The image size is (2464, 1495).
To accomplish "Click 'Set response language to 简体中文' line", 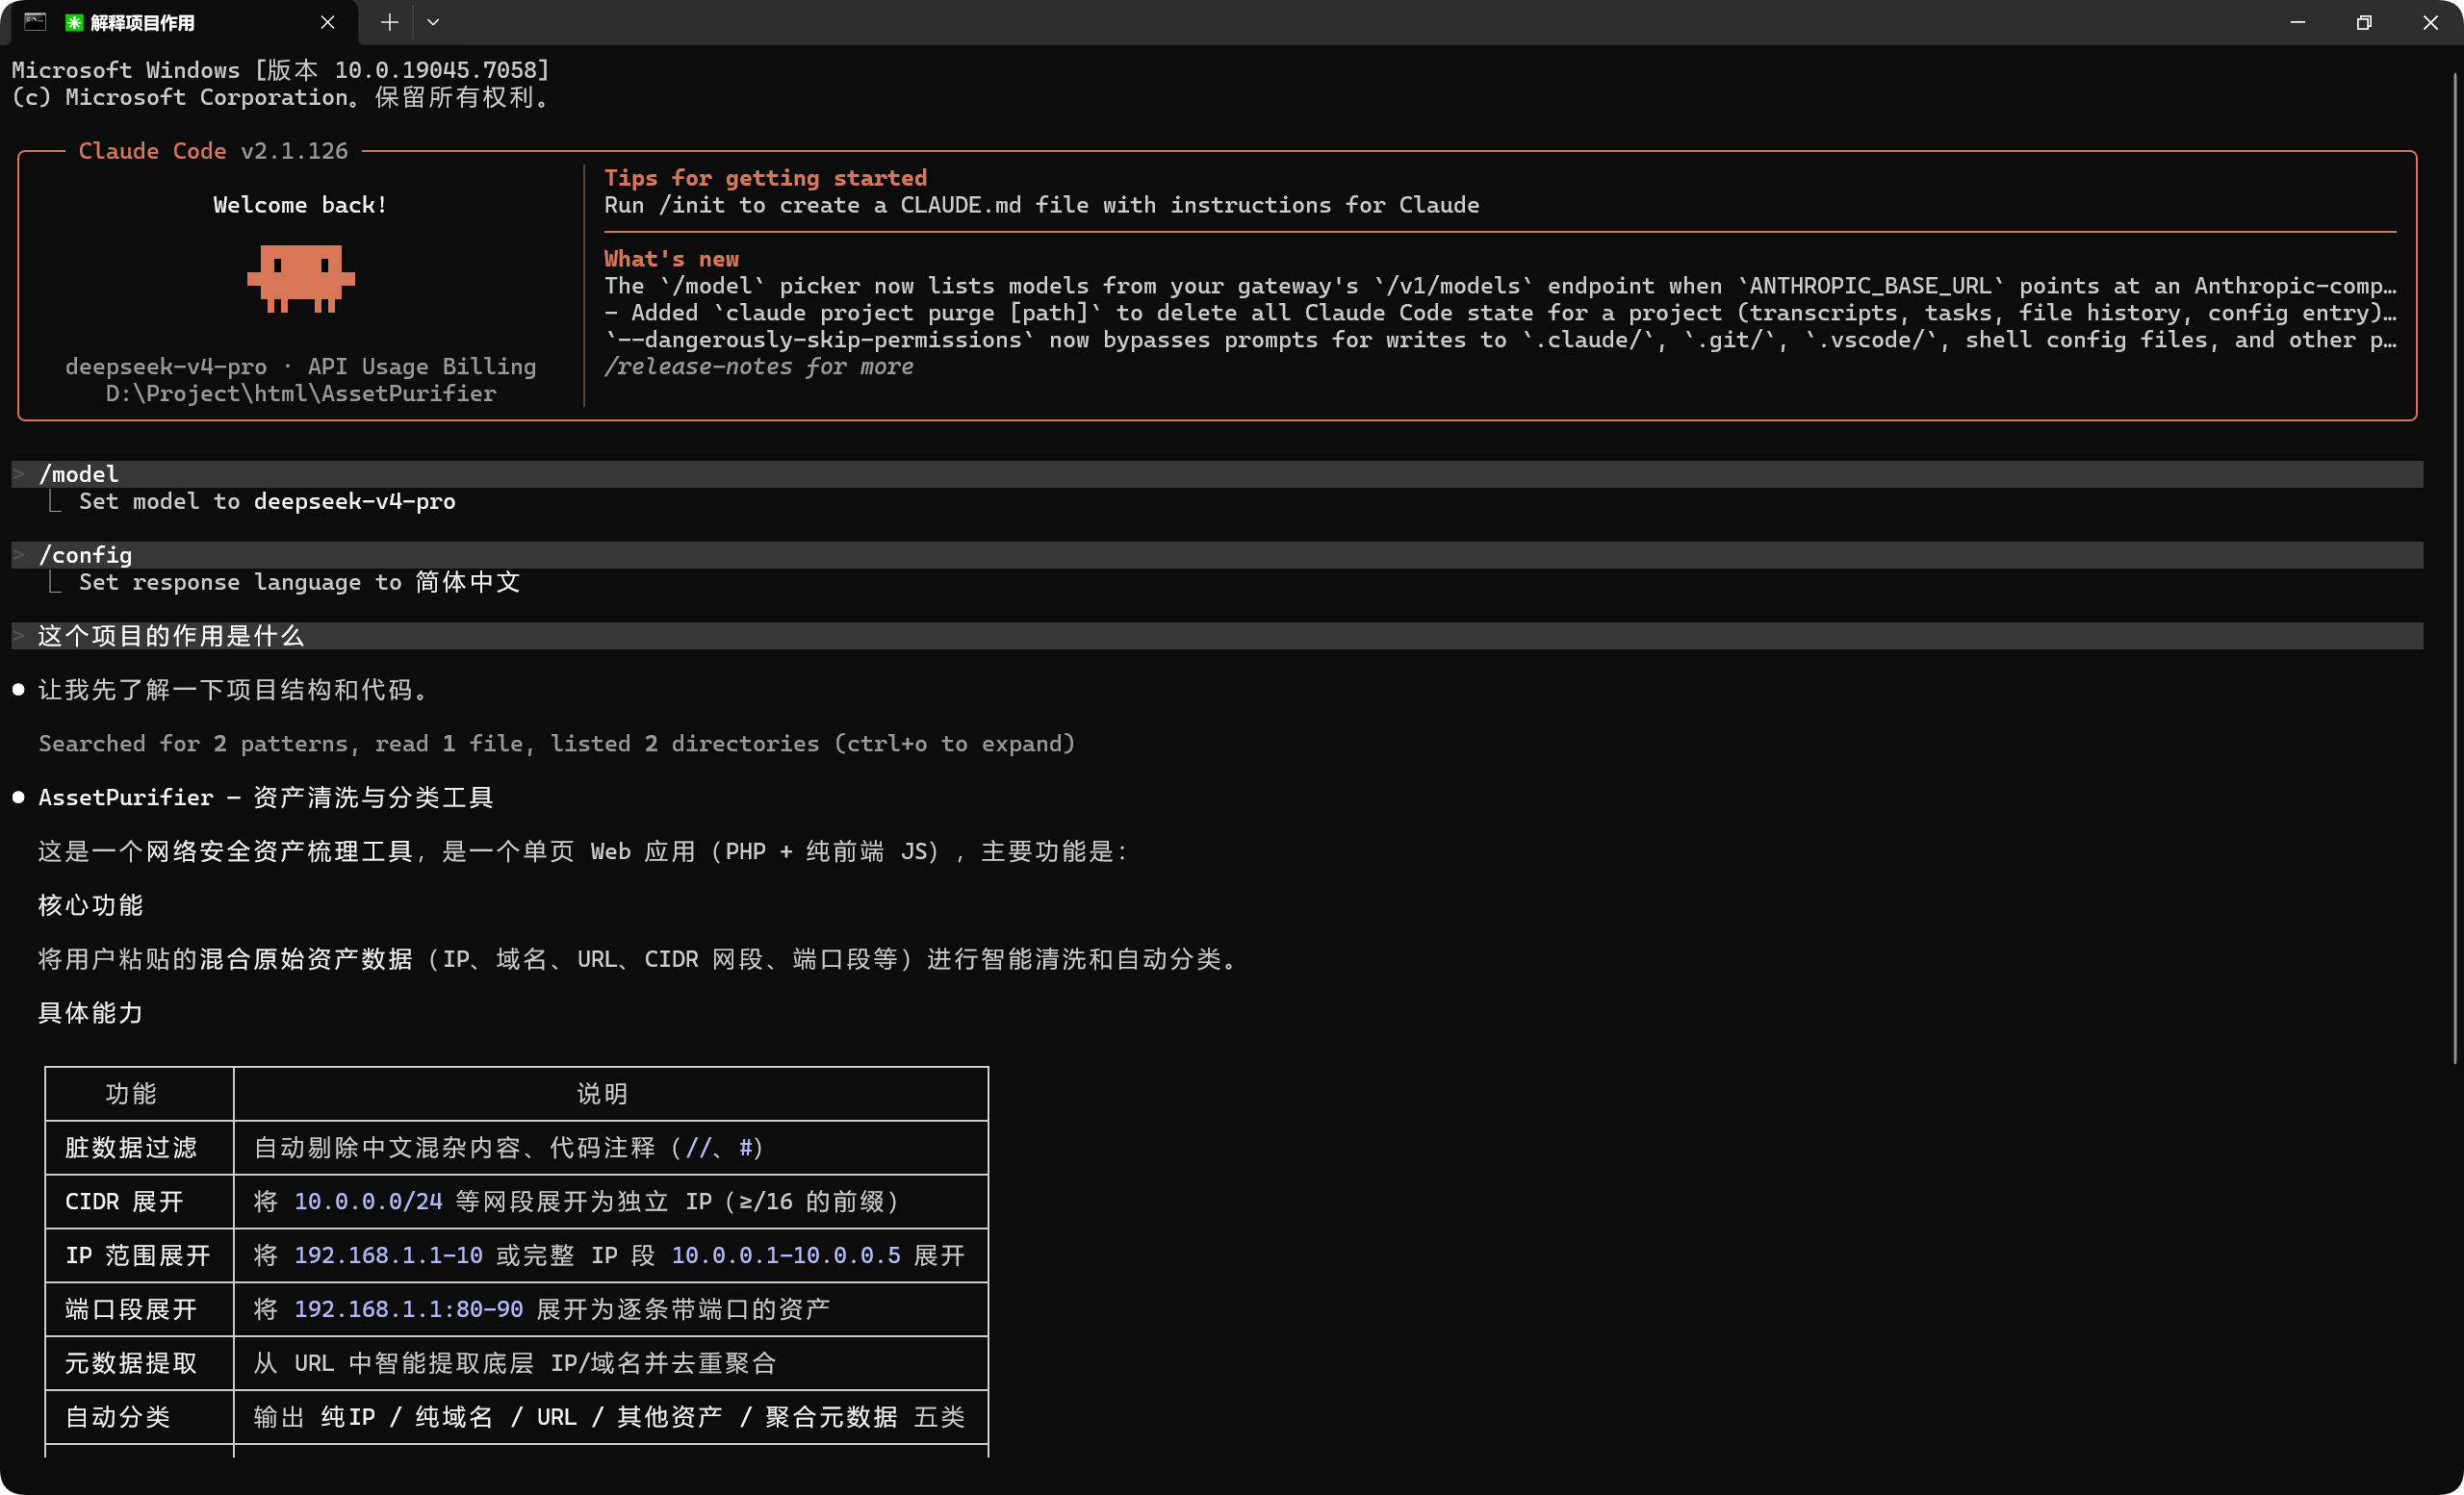I will [x=299, y=582].
